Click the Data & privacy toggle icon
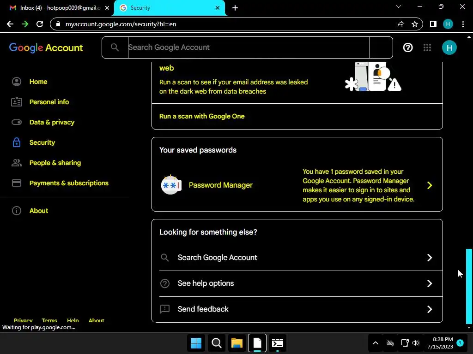This screenshot has width=473, height=354. [x=17, y=122]
